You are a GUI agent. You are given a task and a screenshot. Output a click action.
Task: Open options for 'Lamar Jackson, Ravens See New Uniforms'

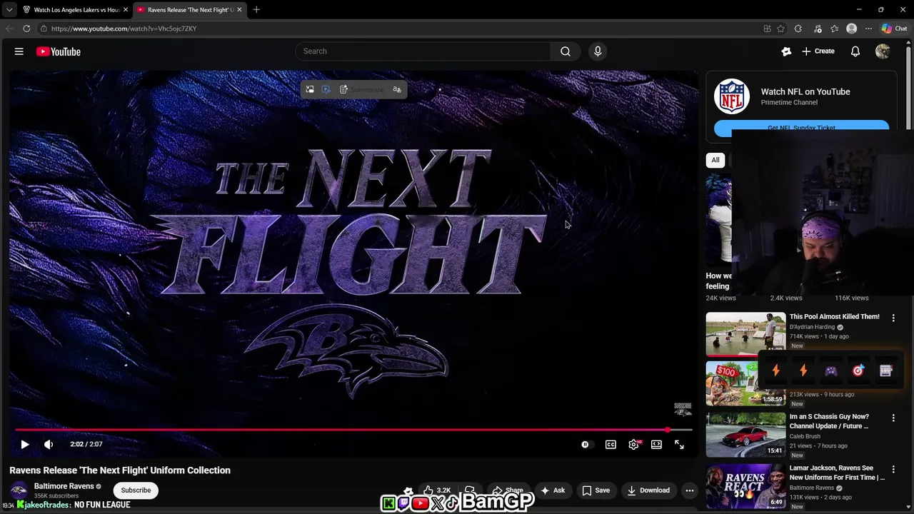click(893, 469)
